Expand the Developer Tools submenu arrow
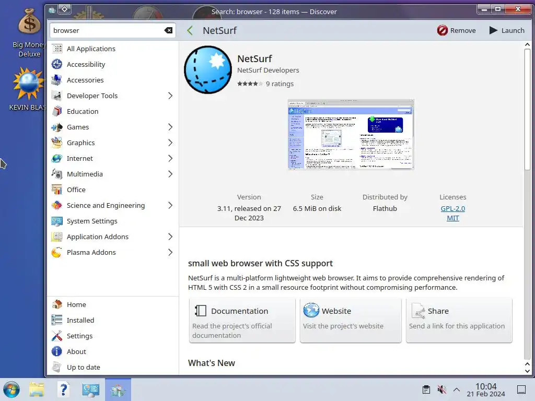The height and width of the screenshot is (401, 535). tap(170, 96)
